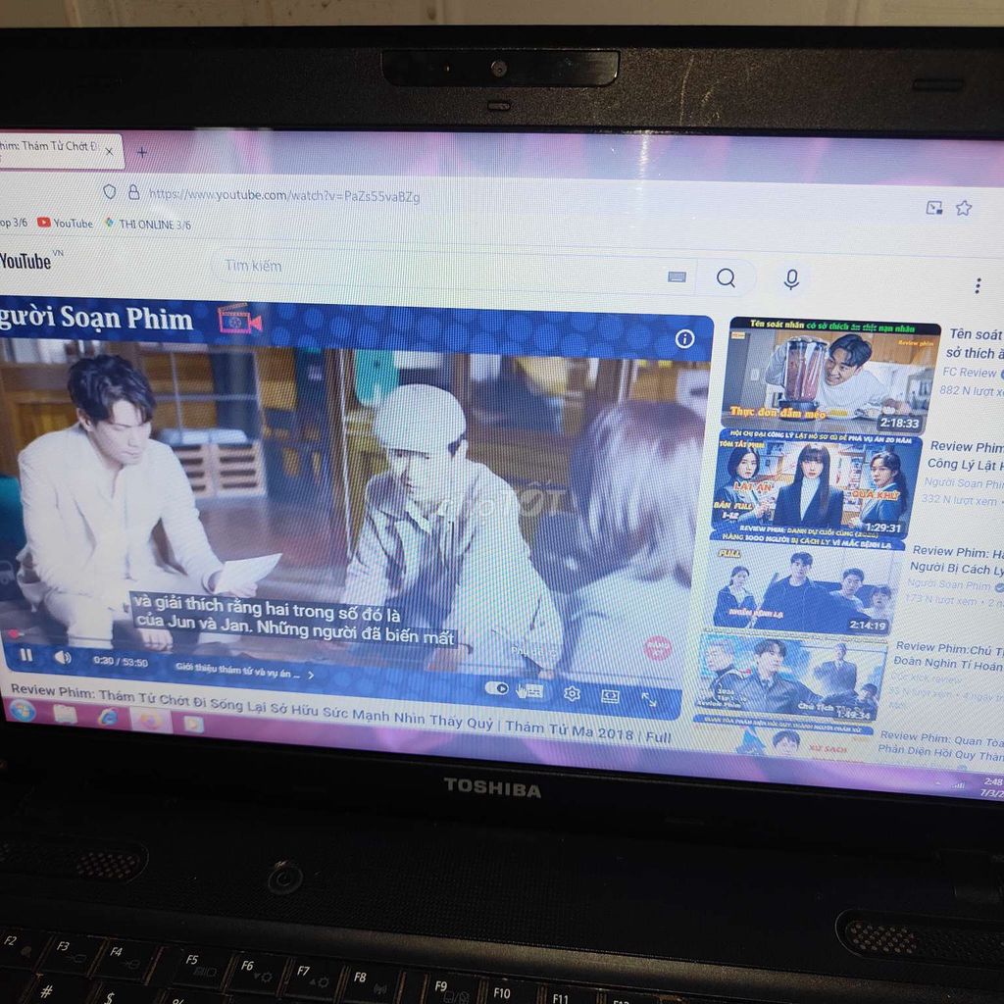Open a new browser tab
This screenshot has width=1004, height=1004.
142,152
